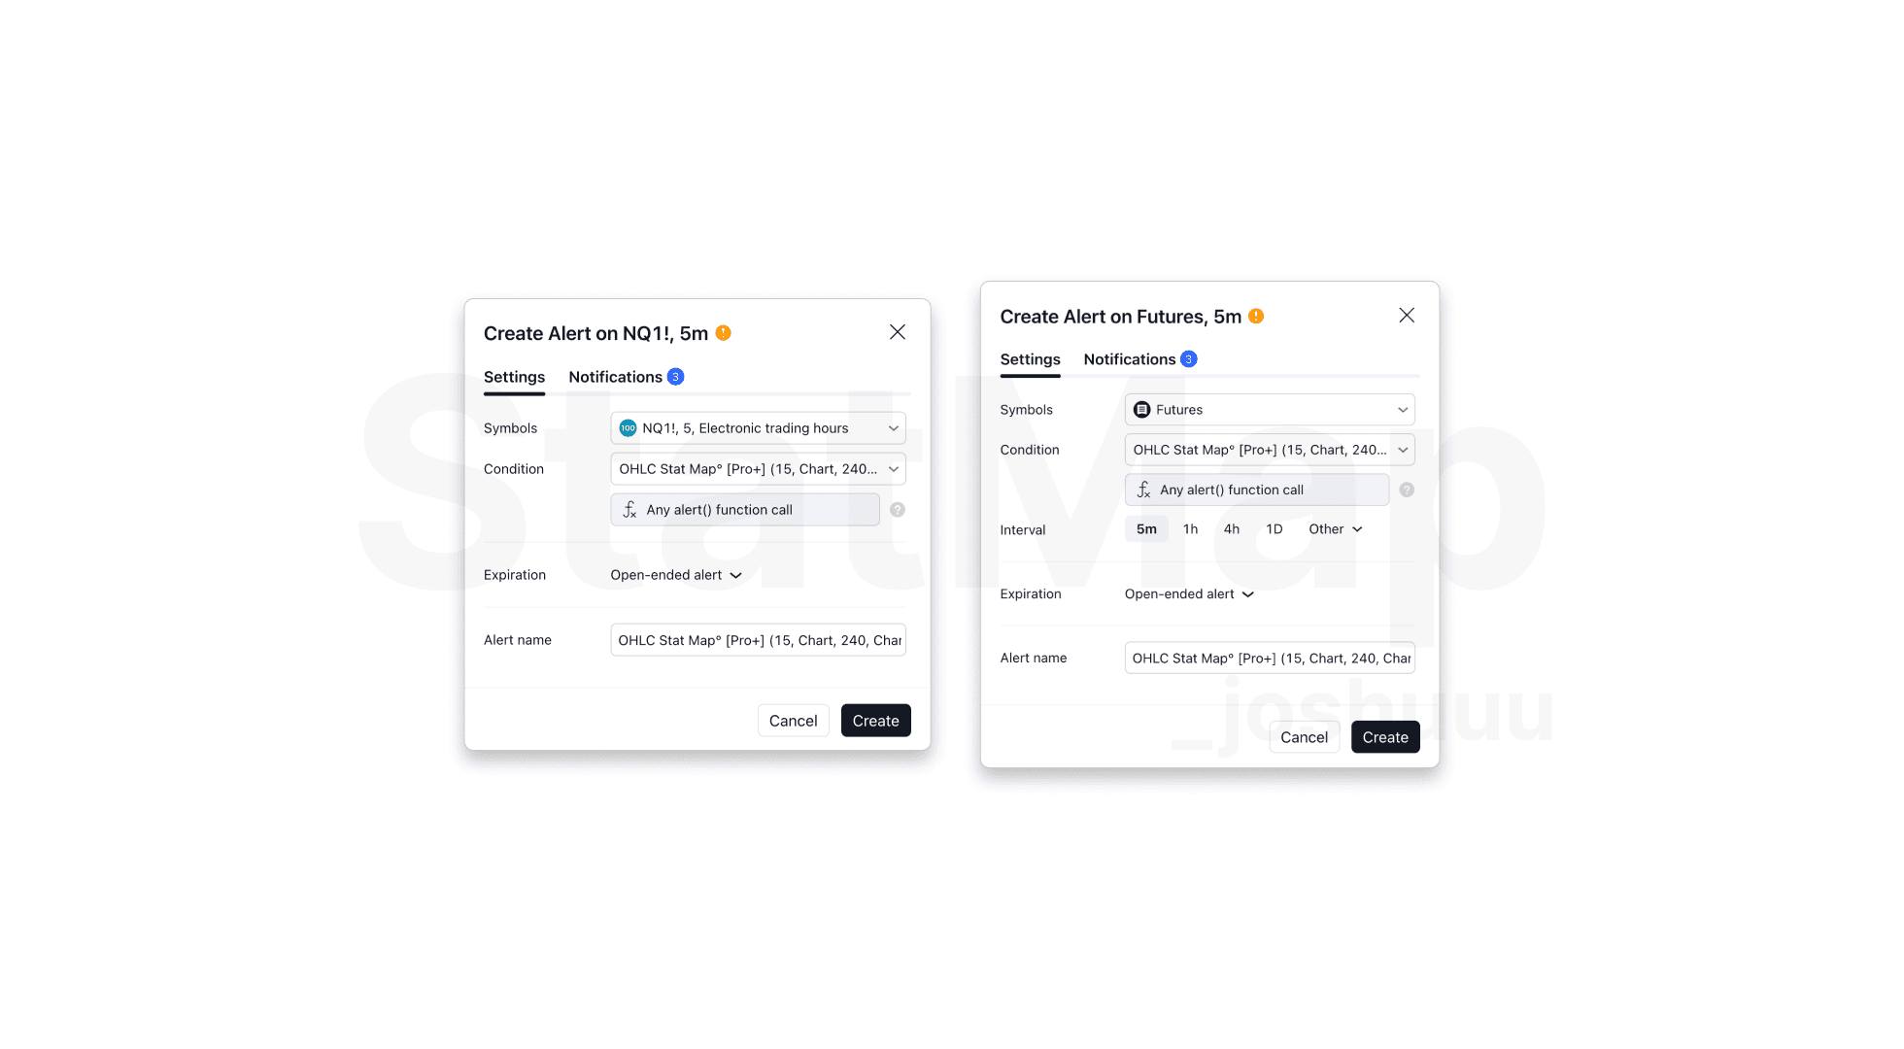Expand the Other interval dropdown in right dialog
Viewport: 1904px width, 1049px height.
tap(1335, 528)
